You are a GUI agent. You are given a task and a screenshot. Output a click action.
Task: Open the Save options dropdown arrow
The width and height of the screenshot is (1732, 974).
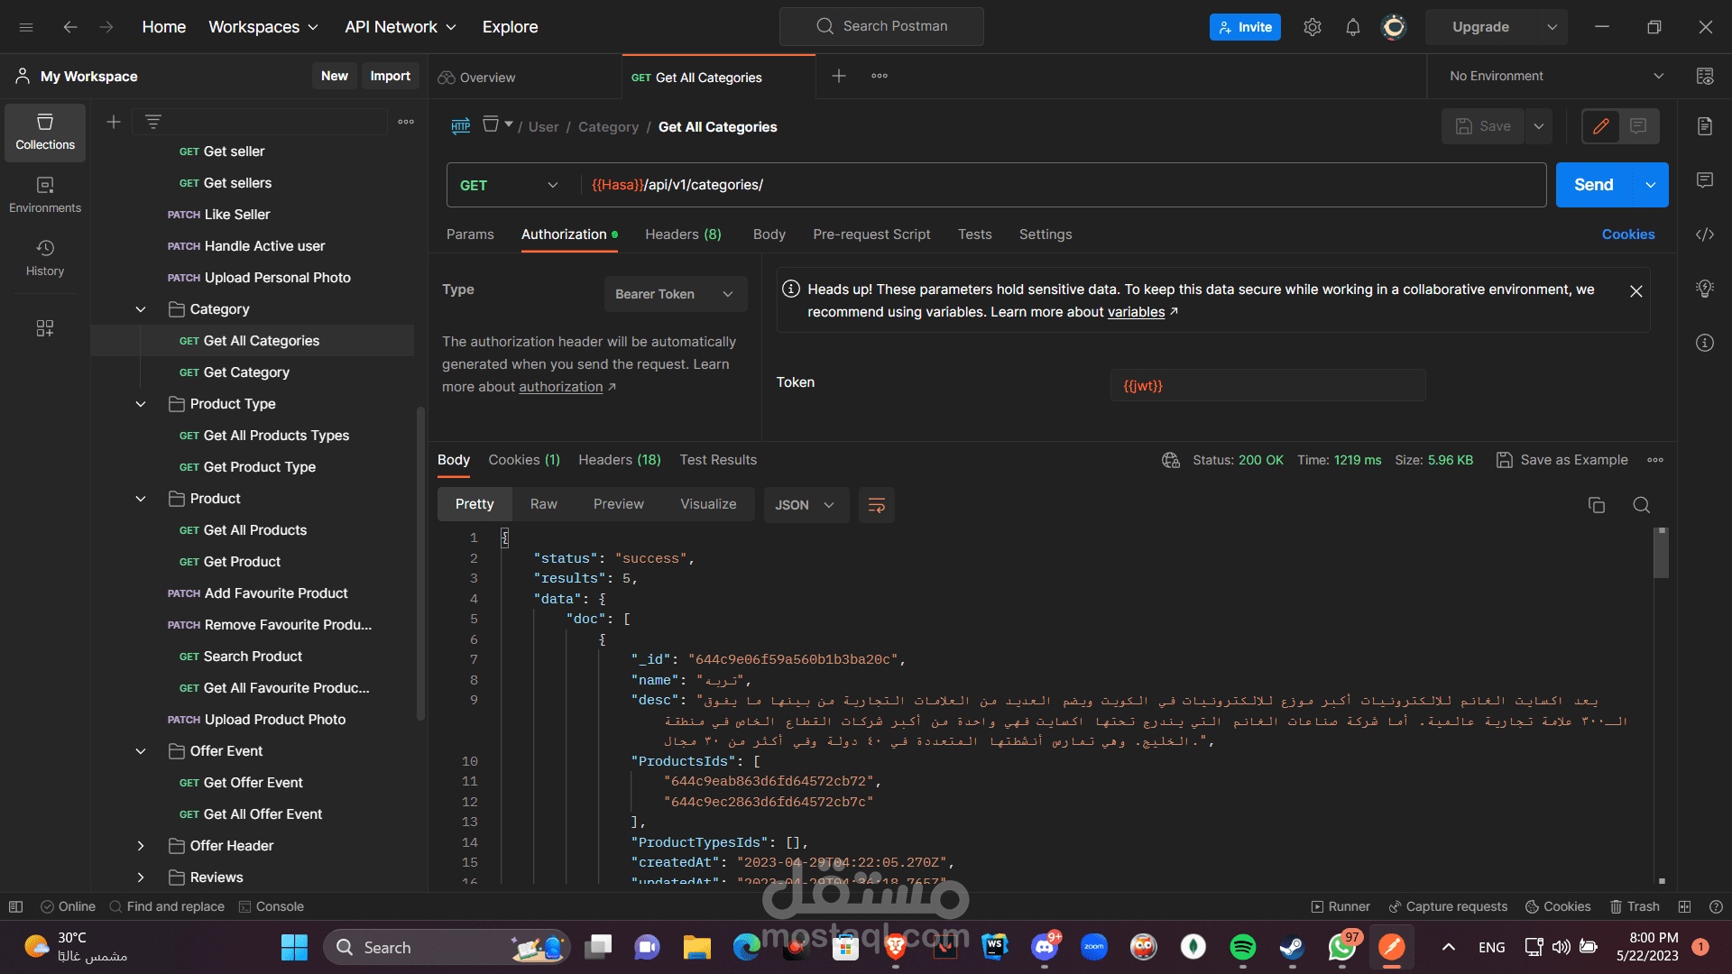1539,126
